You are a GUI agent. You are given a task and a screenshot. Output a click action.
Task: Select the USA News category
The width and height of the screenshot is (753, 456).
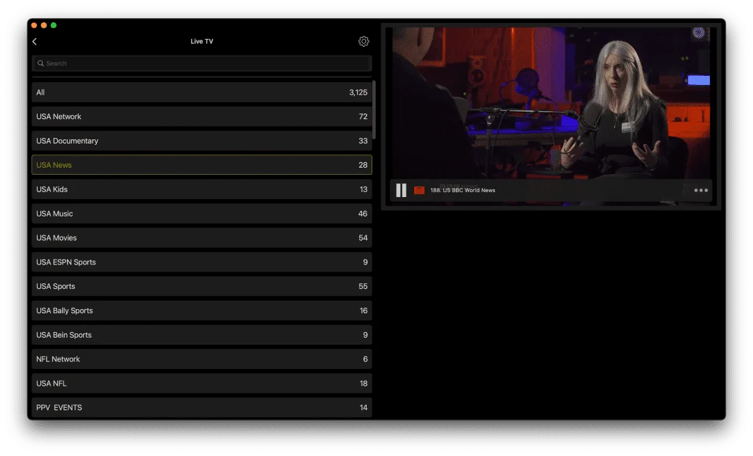point(201,165)
